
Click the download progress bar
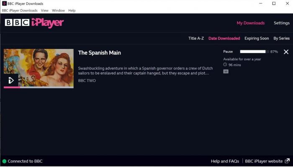[254, 51]
